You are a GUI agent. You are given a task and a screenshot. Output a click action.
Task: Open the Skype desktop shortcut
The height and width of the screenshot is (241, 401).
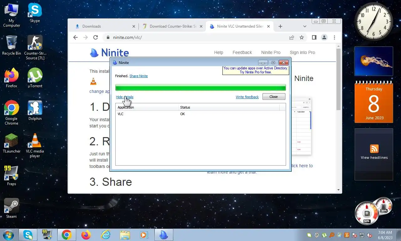(x=35, y=13)
